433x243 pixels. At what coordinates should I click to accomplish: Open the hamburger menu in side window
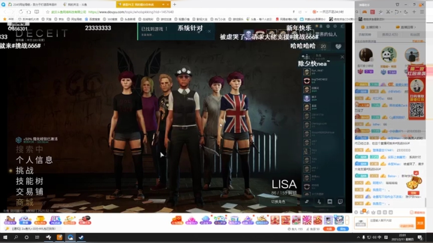click(x=422, y=12)
